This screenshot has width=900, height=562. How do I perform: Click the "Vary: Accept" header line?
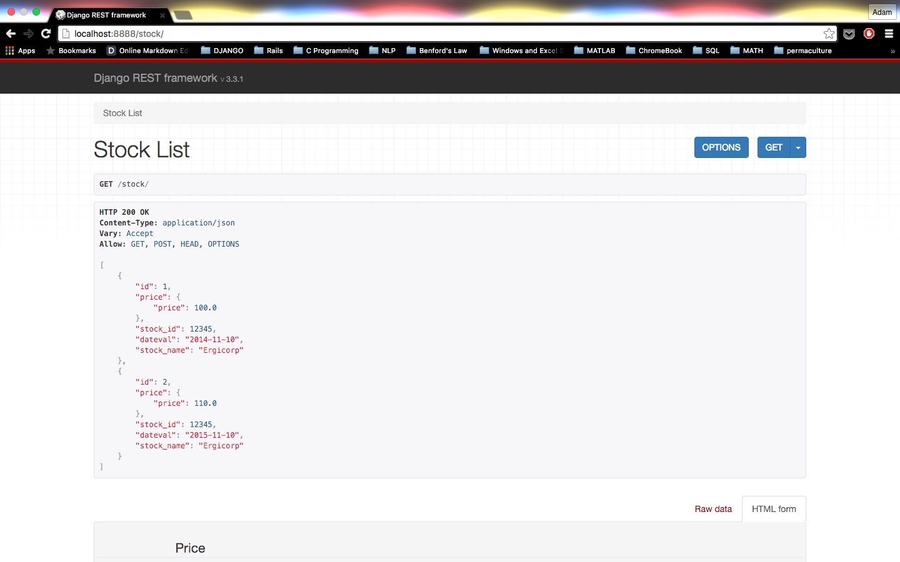pyautogui.click(x=126, y=234)
